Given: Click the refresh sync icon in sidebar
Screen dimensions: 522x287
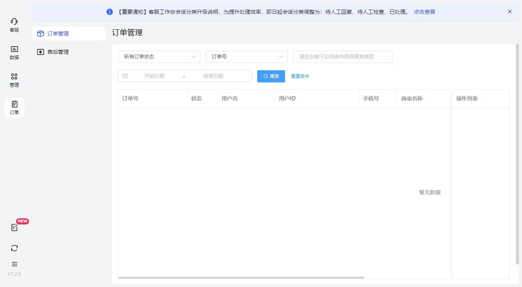Looking at the screenshot, I should (14, 248).
